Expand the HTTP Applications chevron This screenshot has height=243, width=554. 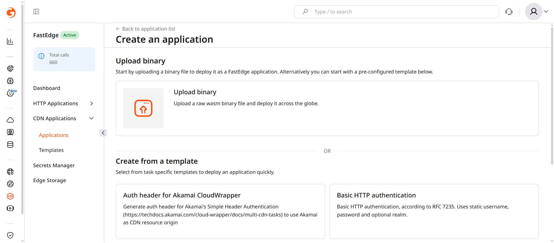91,103
